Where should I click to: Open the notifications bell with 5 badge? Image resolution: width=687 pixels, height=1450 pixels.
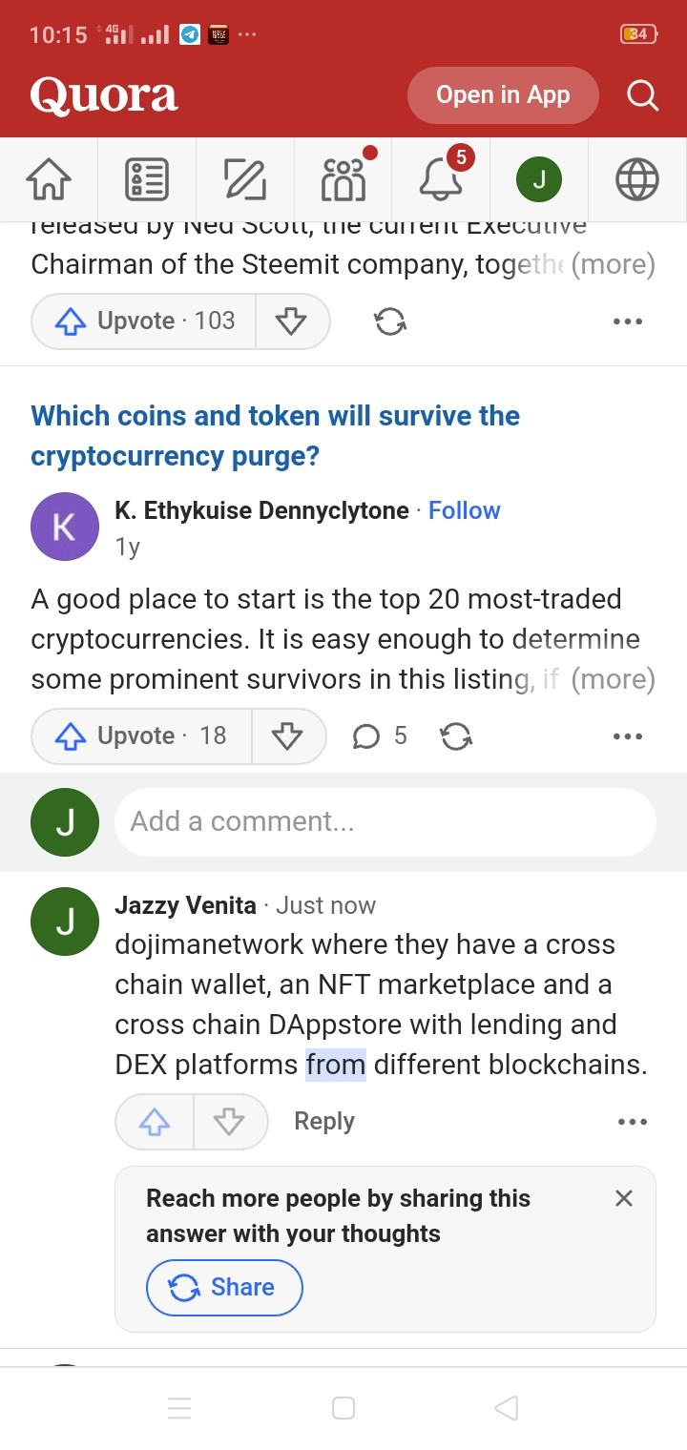[442, 178]
